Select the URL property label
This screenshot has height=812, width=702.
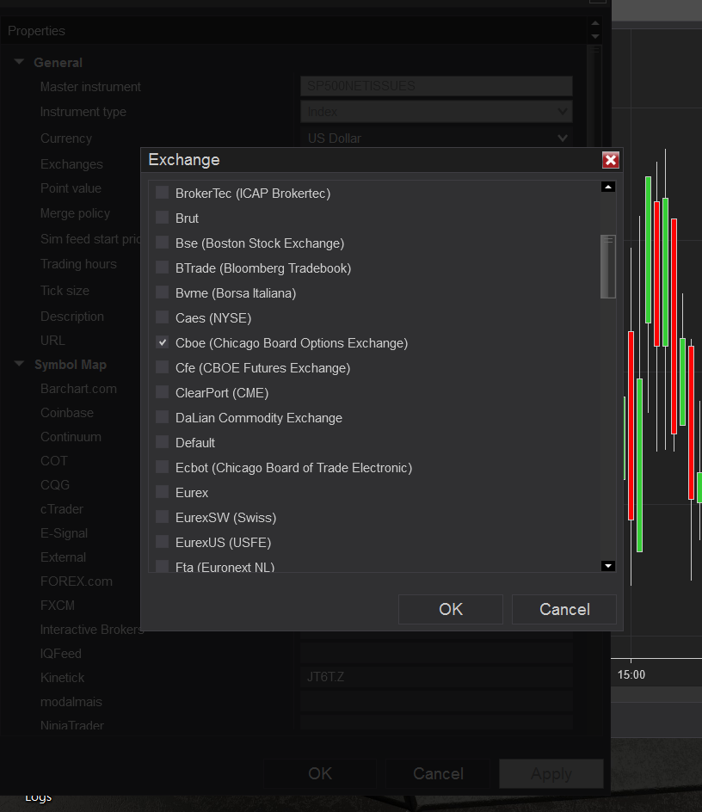tap(52, 341)
